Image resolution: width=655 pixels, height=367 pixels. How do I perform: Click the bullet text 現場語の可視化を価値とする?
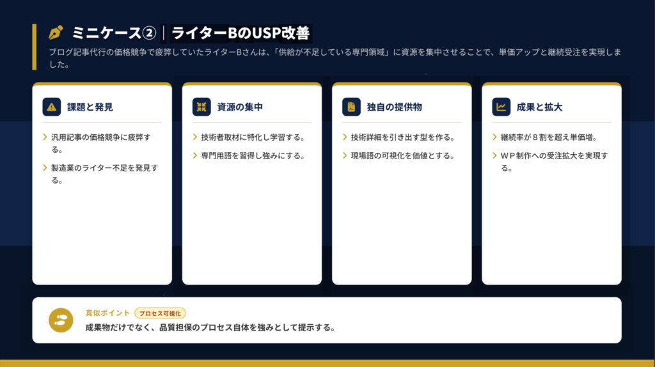402,155
